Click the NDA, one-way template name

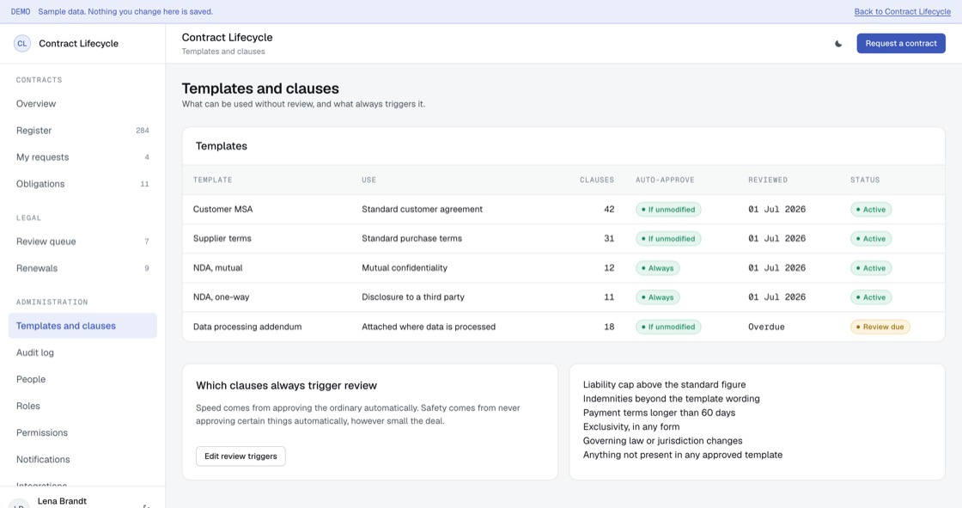click(x=222, y=297)
